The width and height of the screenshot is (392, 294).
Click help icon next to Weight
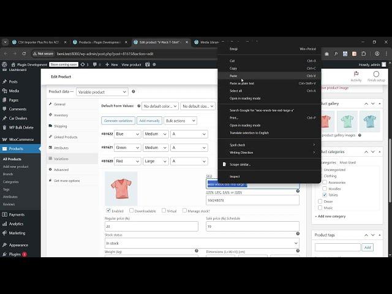point(197,251)
